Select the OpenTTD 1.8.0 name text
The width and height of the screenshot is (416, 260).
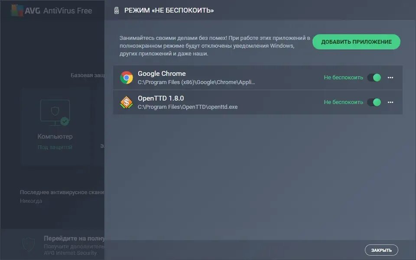click(x=161, y=98)
